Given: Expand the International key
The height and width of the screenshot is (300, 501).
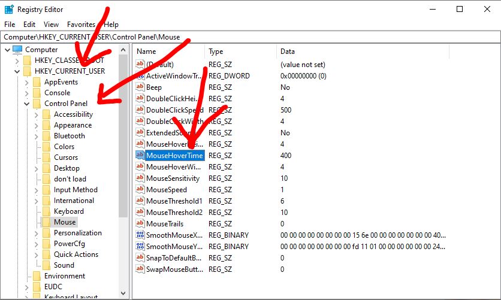Looking at the screenshot, I should click(x=36, y=201).
